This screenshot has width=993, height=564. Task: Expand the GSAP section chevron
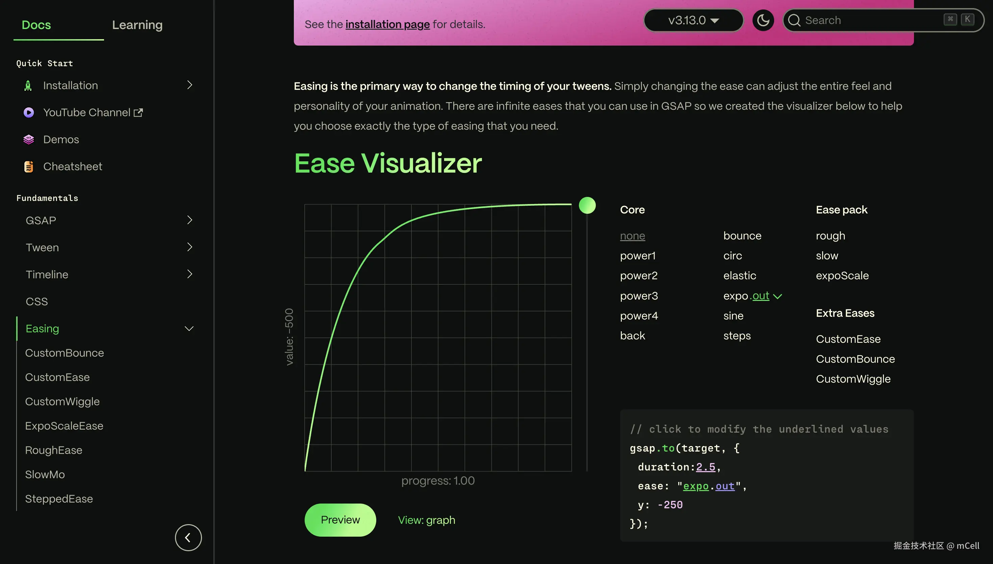(x=189, y=220)
